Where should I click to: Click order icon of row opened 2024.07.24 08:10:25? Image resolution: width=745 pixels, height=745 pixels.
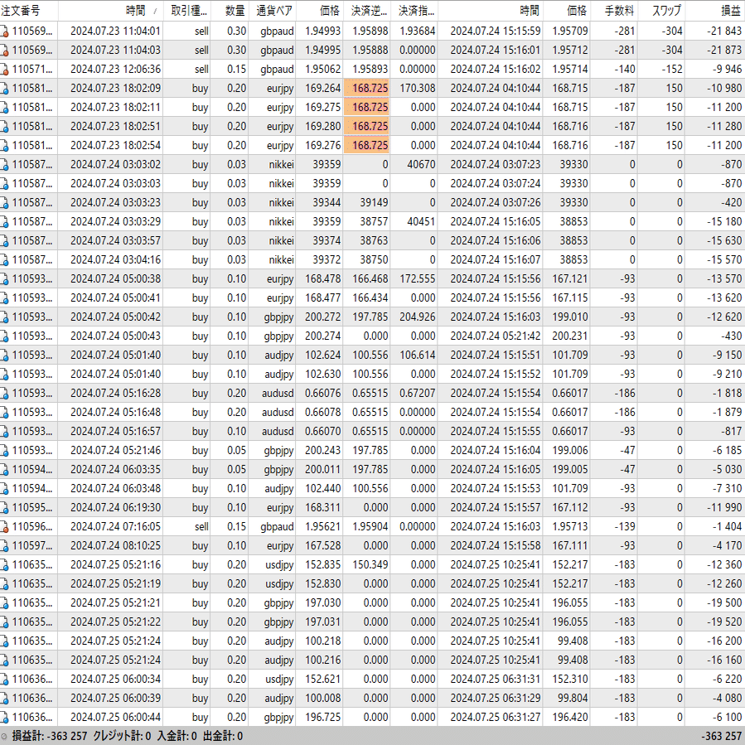(x=4, y=546)
